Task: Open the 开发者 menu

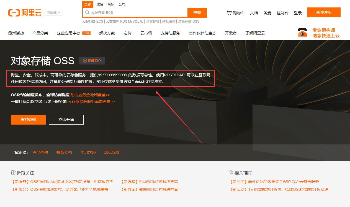Action: [x=231, y=33]
